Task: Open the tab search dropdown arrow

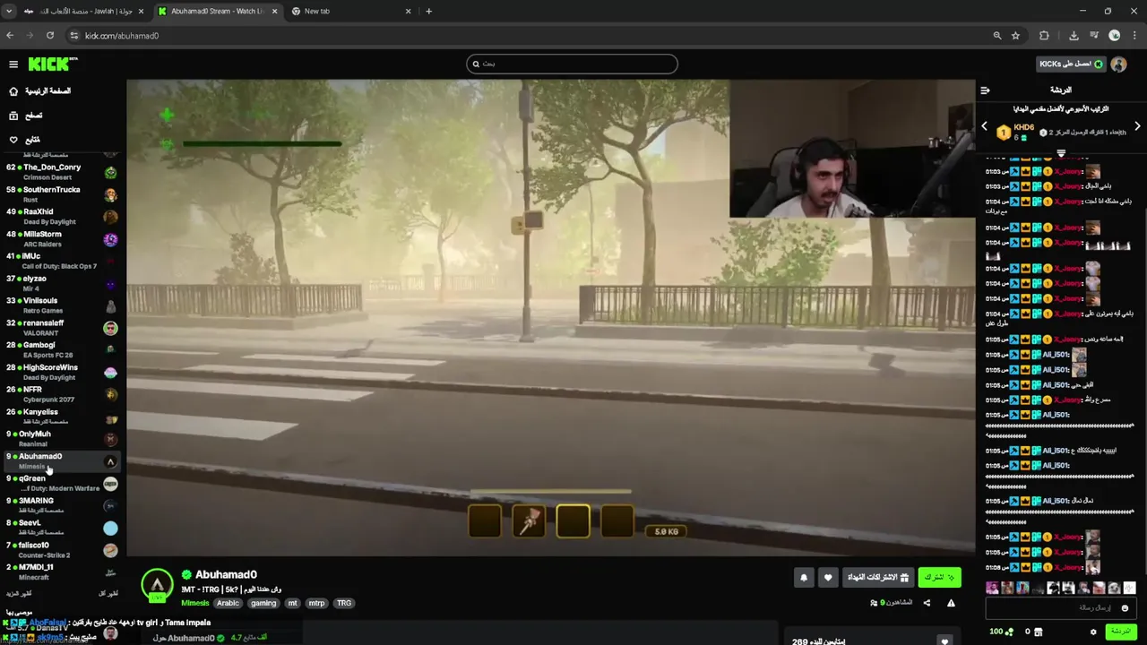Action: click(x=8, y=11)
